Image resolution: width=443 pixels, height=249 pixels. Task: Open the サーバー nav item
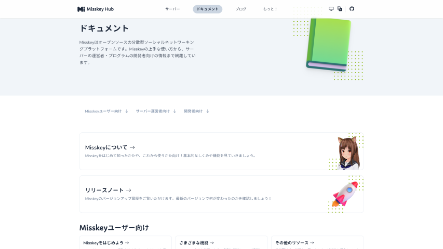pos(172,9)
